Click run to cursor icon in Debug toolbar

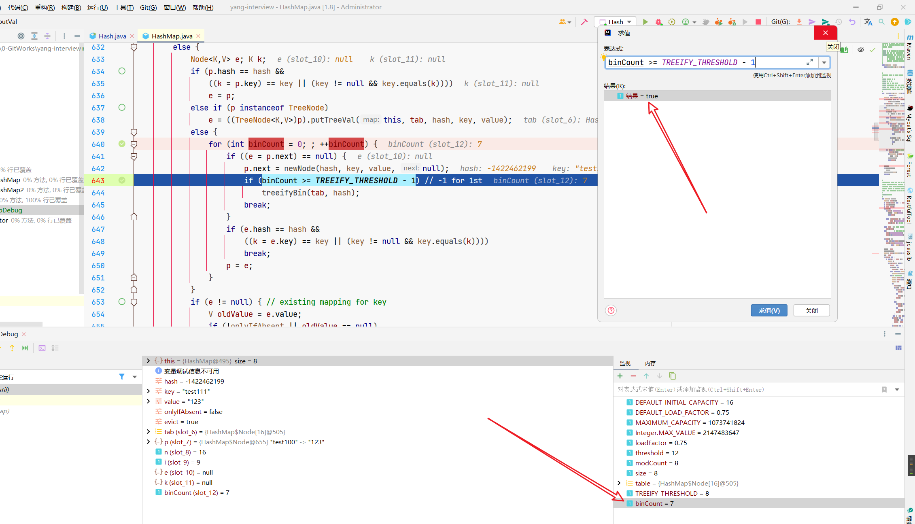click(25, 348)
